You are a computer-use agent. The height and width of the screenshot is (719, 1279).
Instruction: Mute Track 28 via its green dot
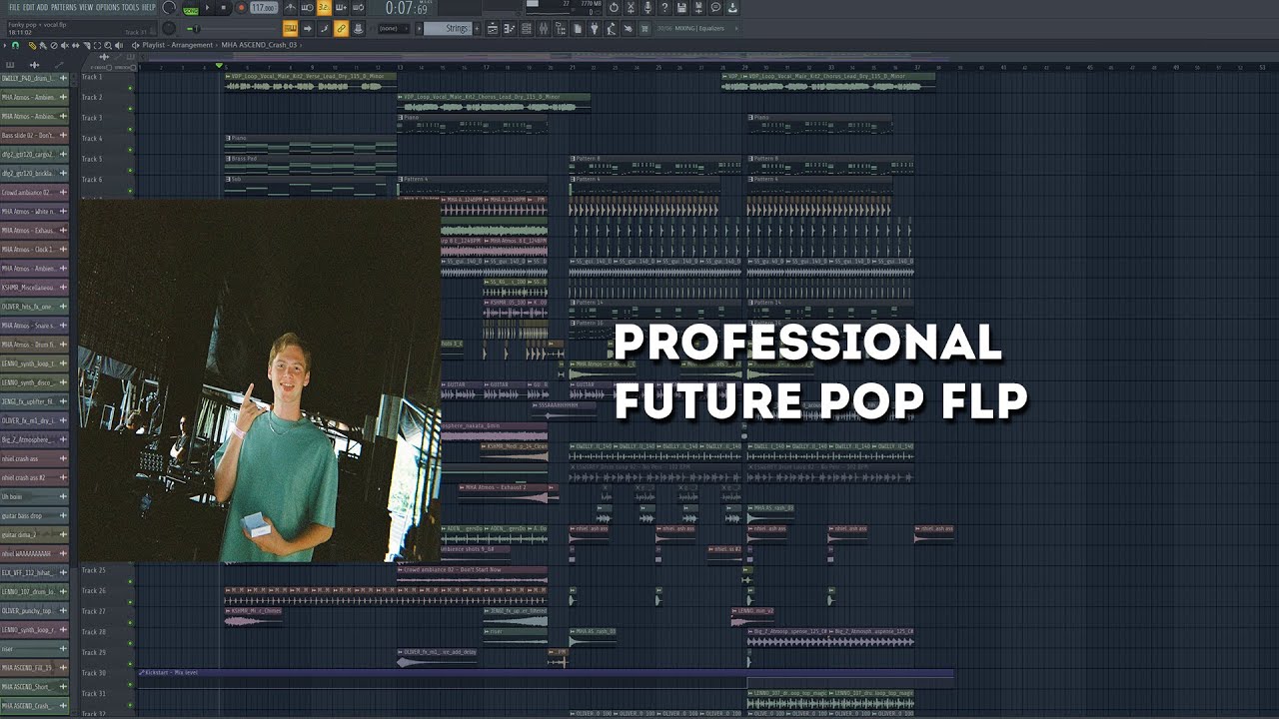tap(130, 641)
